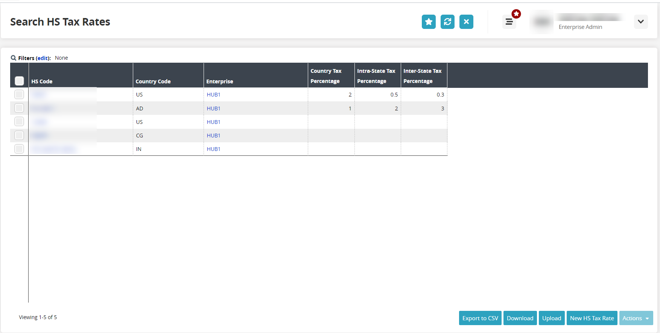Image resolution: width=660 pixels, height=333 pixels.
Task: Open the Actions dropdown menu
Action: point(636,318)
